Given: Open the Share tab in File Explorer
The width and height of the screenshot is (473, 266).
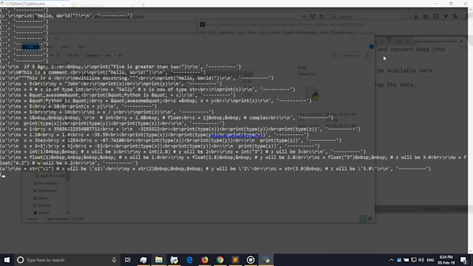Looking at the screenshot, I should (65, 47).
